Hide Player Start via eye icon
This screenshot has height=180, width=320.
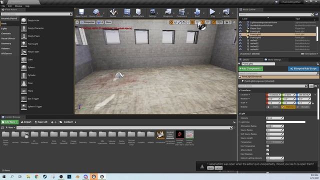click(240, 28)
